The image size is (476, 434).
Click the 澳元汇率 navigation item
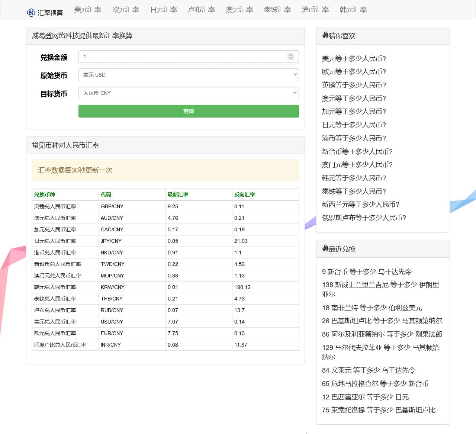(x=239, y=10)
